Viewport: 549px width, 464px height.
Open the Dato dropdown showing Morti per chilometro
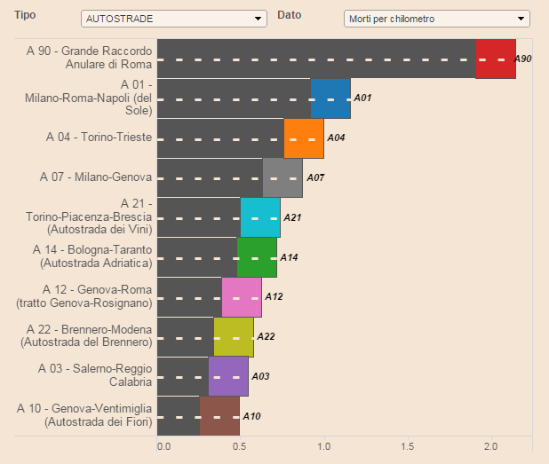click(436, 19)
